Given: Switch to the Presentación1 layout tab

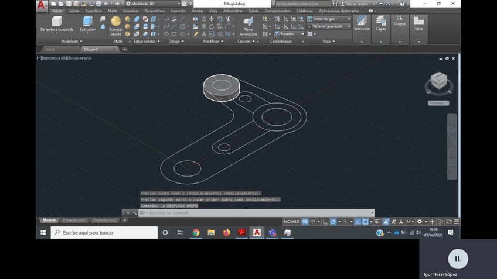Looking at the screenshot, I should (x=74, y=220).
